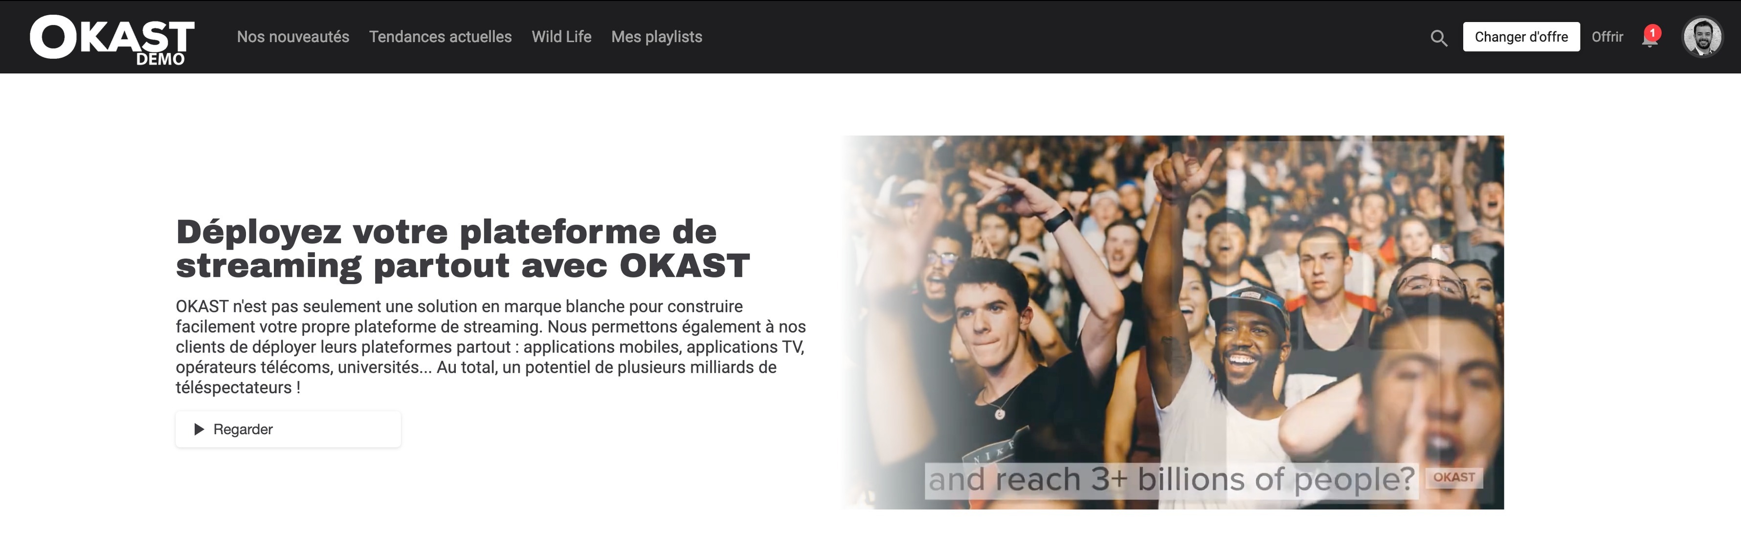Click the reach 3+ billions caption
1741x534 pixels.
(1171, 480)
